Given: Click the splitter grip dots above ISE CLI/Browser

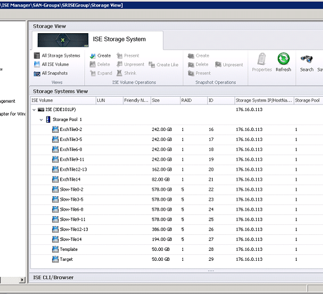Looking at the screenshot, I should pyautogui.click(x=211, y=271).
